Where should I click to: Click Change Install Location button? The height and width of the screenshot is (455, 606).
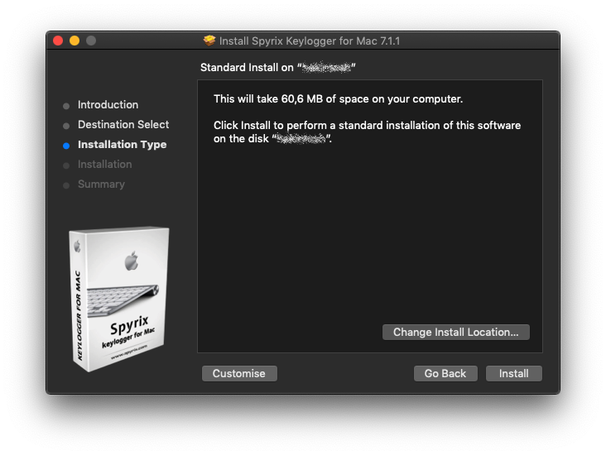point(455,333)
